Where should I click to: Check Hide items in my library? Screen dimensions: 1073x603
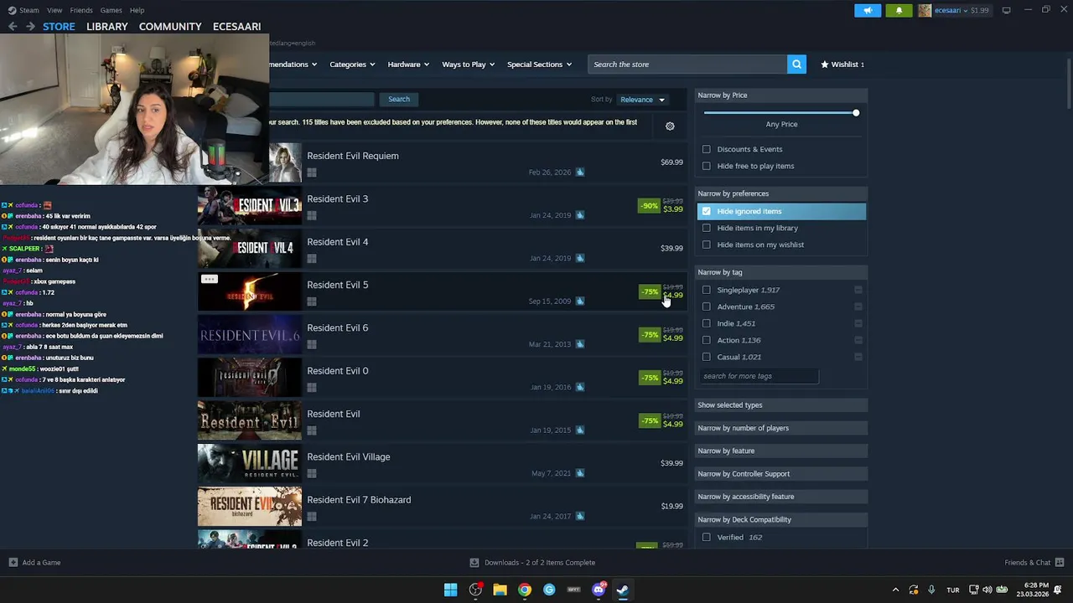707,228
